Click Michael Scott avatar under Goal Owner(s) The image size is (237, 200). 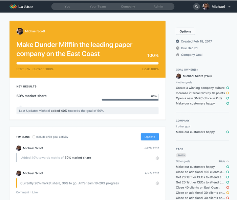click(178, 76)
